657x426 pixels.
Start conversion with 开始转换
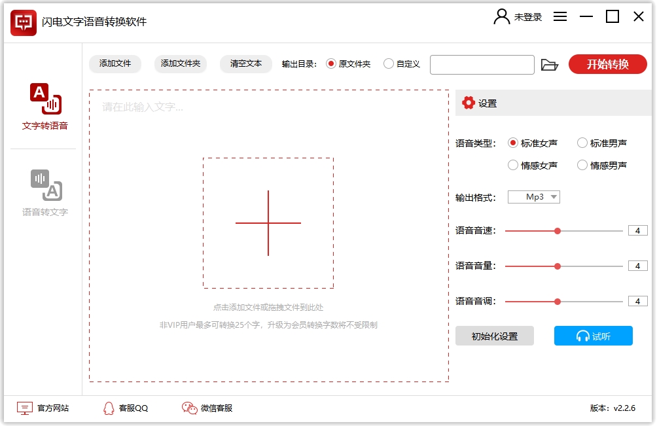(x=607, y=64)
